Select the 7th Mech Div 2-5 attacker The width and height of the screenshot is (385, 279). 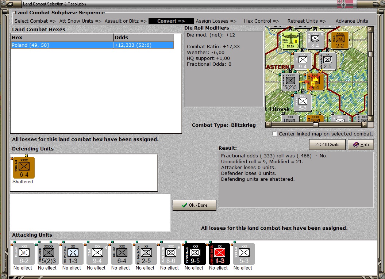pyautogui.click(x=146, y=254)
